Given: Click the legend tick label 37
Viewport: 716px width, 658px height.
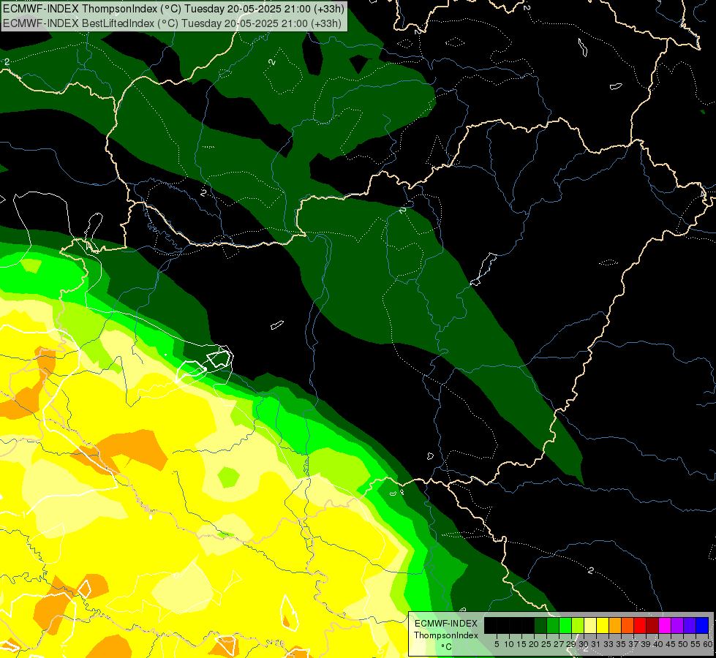Looking at the screenshot, I should [x=633, y=644].
